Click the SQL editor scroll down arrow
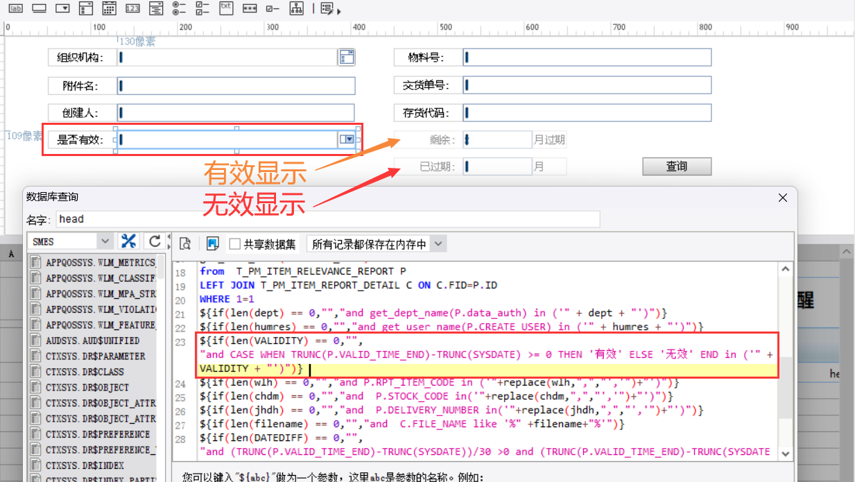The width and height of the screenshot is (855, 482). pyautogui.click(x=786, y=453)
